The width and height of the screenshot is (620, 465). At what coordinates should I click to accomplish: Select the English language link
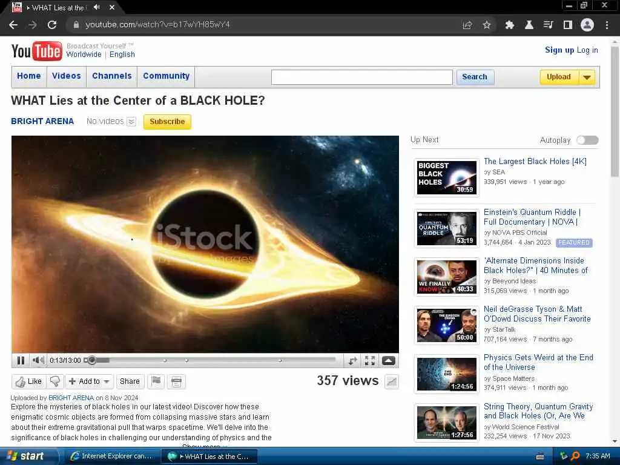pos(122,54)
